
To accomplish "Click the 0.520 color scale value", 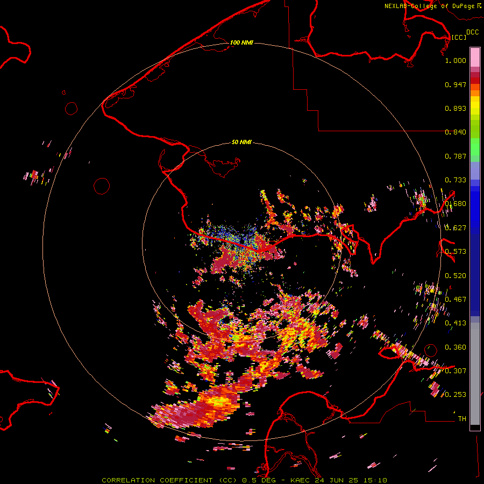I will tap(455, 276).
